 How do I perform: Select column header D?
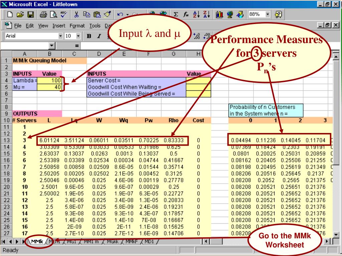(x=99, y=54)
